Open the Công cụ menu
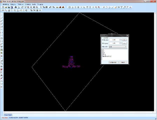This screenshot has height=120, width=157. (x=13, y=4)
